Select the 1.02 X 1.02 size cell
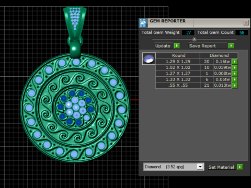The image size is (251, 188). pos(178,67)
